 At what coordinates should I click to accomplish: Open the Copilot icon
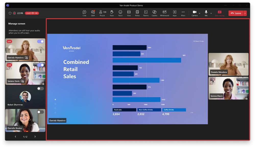click(154, 13)
